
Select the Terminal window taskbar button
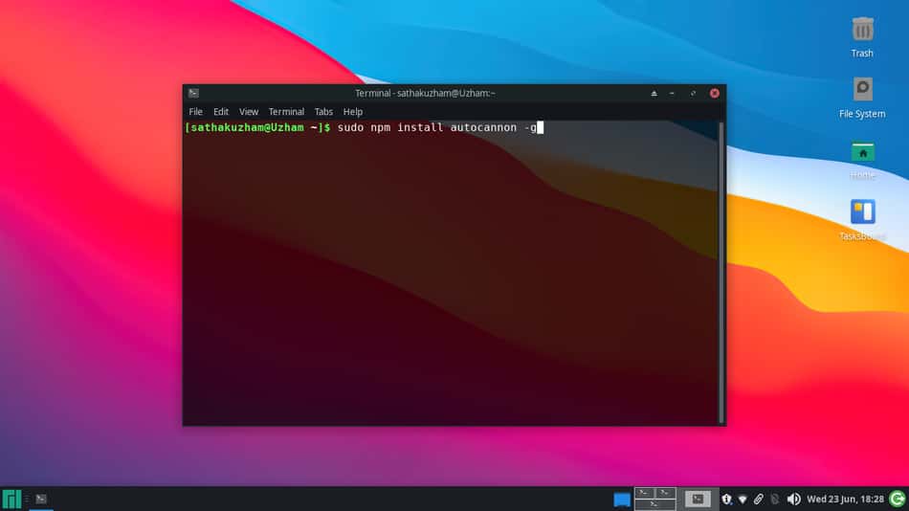40,499
